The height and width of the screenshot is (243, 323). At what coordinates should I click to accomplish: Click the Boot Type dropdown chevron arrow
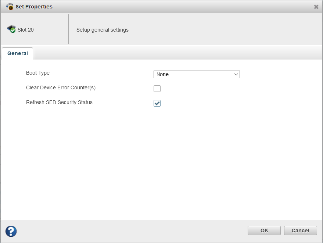(236, 74)
